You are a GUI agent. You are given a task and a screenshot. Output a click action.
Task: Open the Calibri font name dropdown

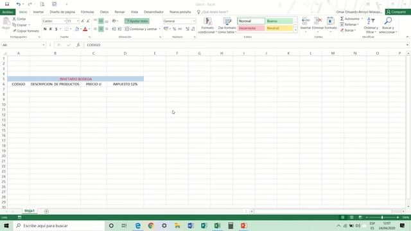[x=65, y=21]
